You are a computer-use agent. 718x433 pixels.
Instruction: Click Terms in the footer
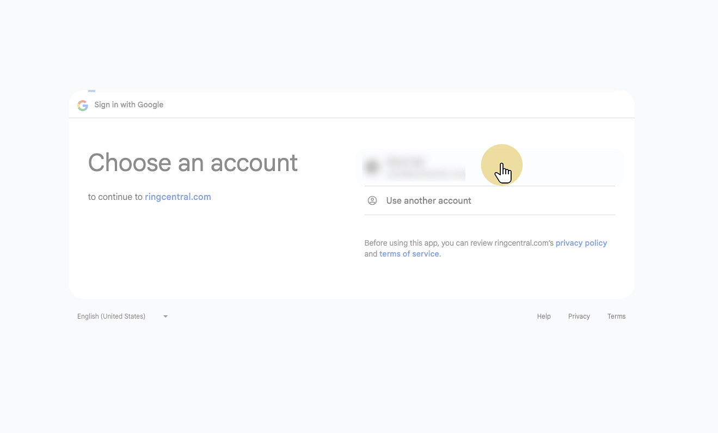[616, 316]
